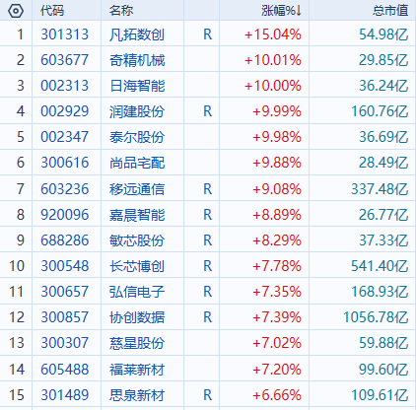Click market cap 160.76亿

pyautogui.click(x=380, y=111)
